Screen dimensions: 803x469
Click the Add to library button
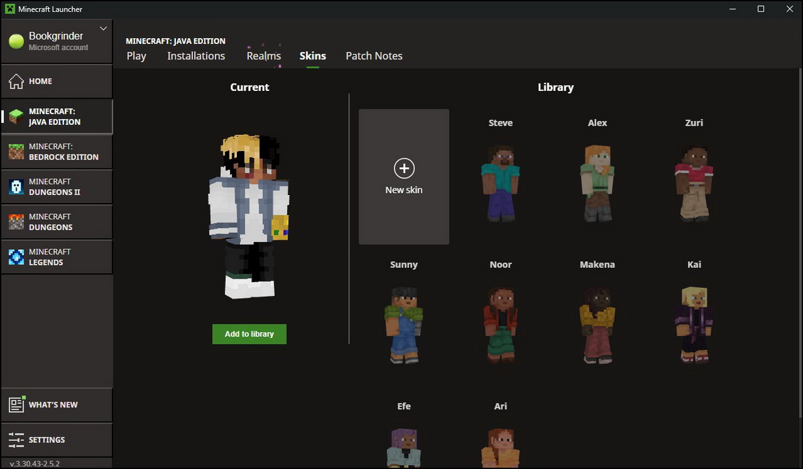[249, 334]
